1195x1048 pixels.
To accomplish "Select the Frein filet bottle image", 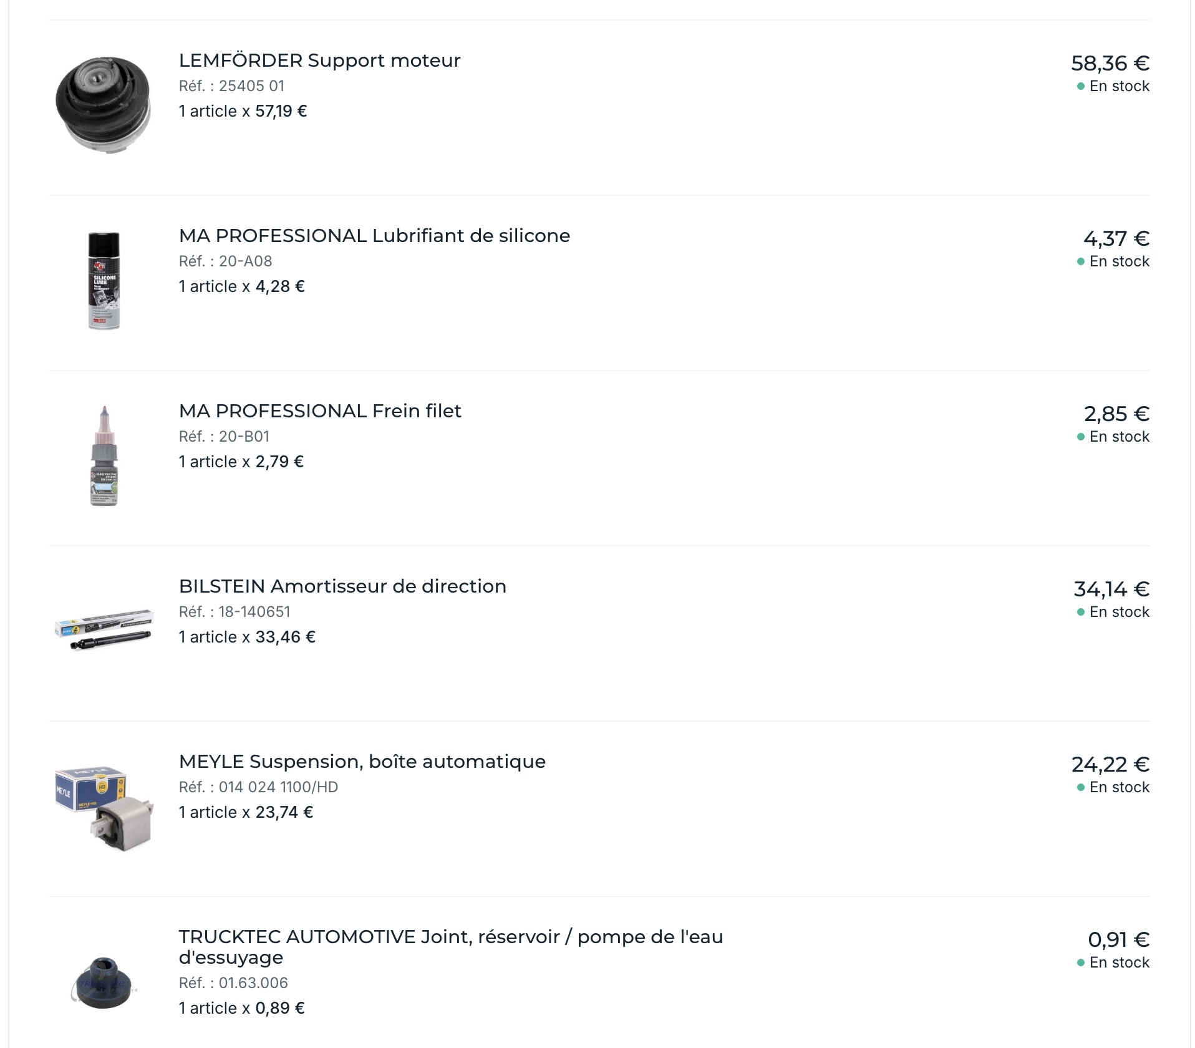I will (x=104, y=455).
